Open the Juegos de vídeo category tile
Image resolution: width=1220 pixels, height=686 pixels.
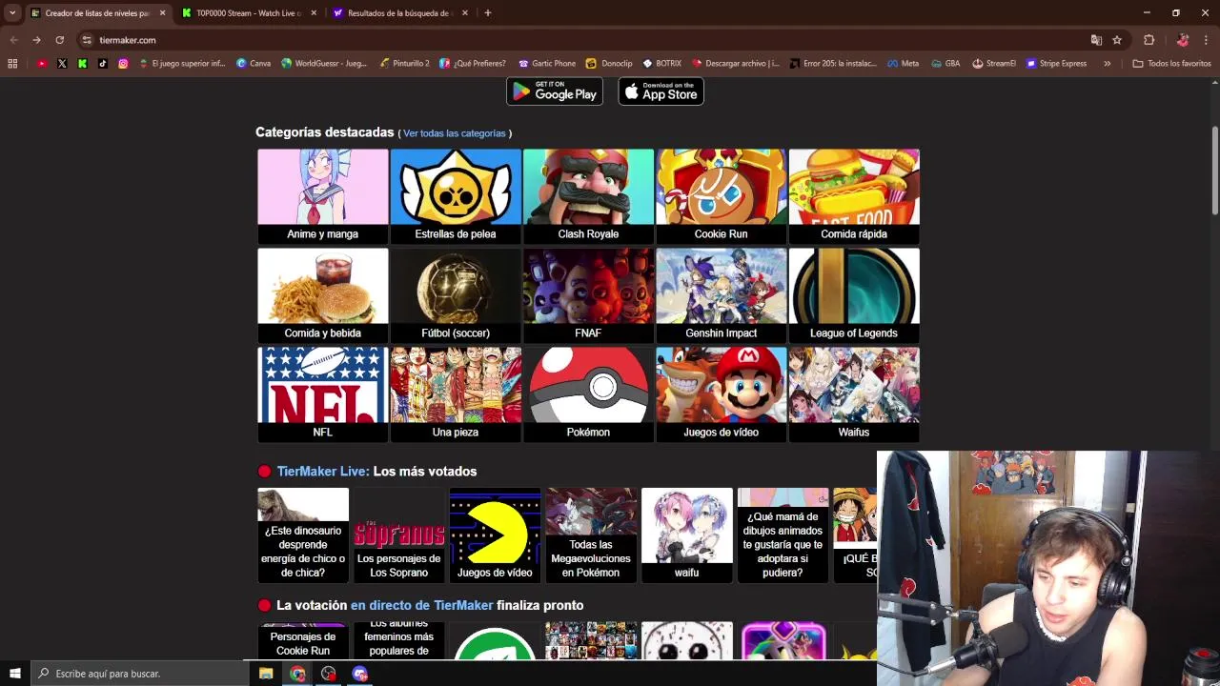point(722,394)
